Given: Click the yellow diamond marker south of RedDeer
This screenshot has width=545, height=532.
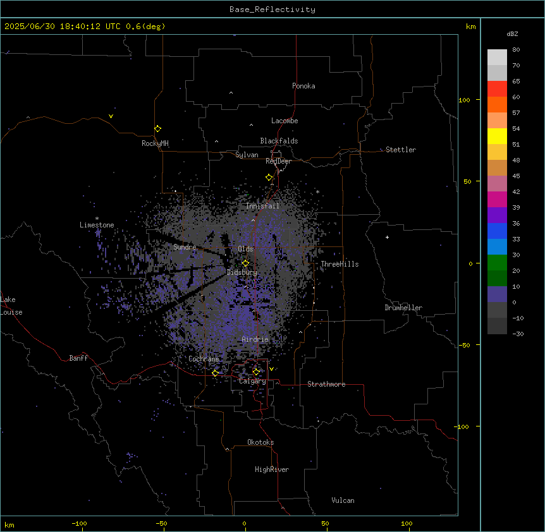Looking at the screenshot, I should (x=269, y=178).
